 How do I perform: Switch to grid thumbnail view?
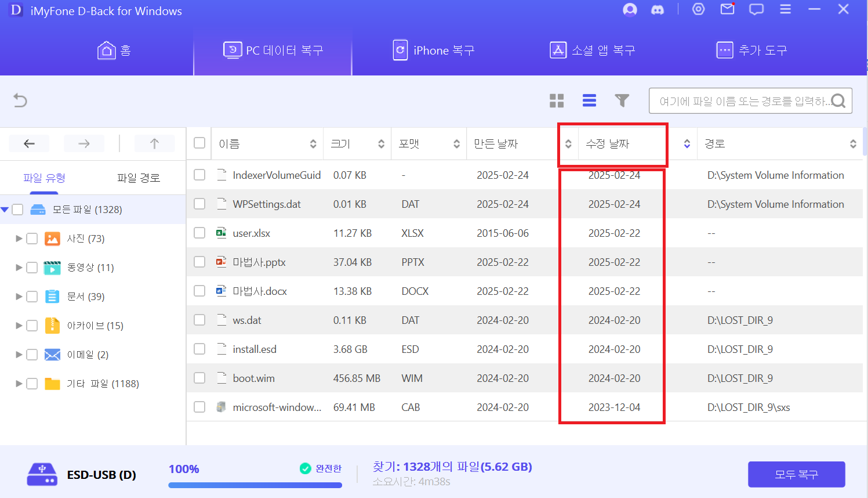(557, 101)
